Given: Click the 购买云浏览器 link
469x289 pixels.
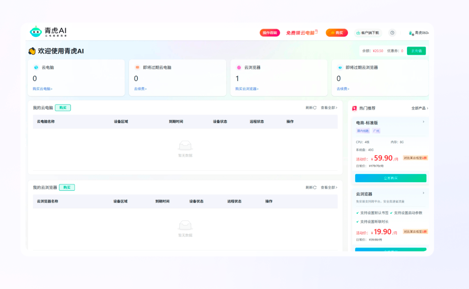Looking at the screenshot, I should pos(247,89).
